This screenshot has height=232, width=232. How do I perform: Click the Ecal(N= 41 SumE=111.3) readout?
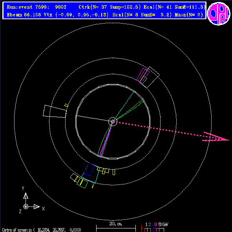pyautogui.click(x=174, y=7)
